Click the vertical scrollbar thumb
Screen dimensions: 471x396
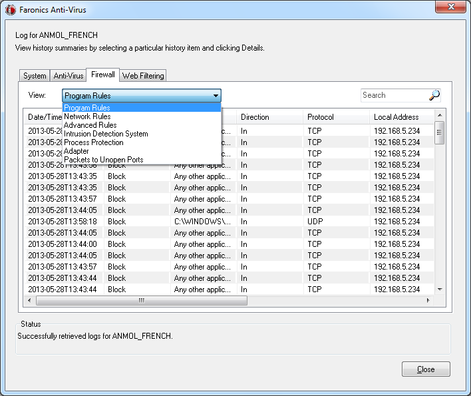pos(440,132)
